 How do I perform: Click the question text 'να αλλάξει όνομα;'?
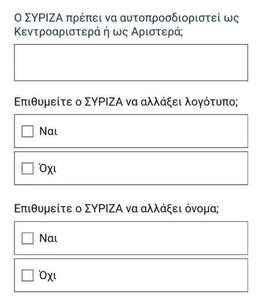(x=172, y=209)
